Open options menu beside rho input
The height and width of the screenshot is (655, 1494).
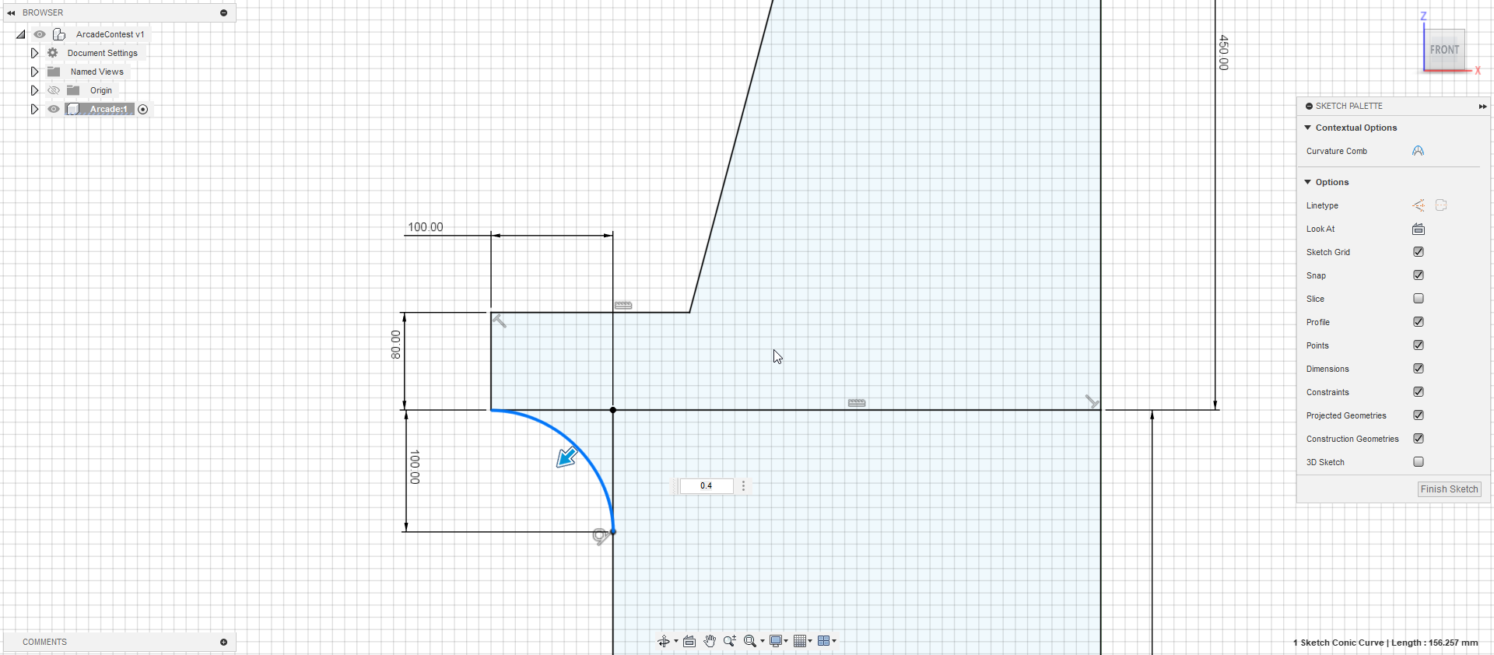coord(744,486)
